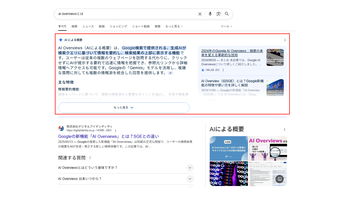Select the すべて tab

[62, 26]
